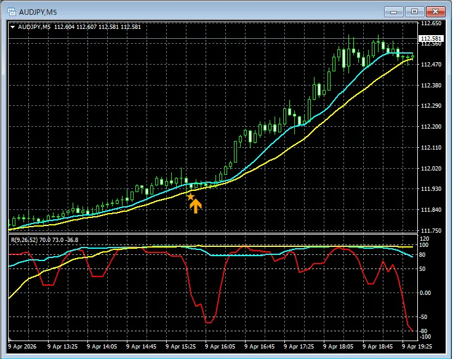This screenshot has width=453, height=359.
Task: Click the chart shift marker at indicator pane's bottom-left corner
Action: (x=10, y=339)
